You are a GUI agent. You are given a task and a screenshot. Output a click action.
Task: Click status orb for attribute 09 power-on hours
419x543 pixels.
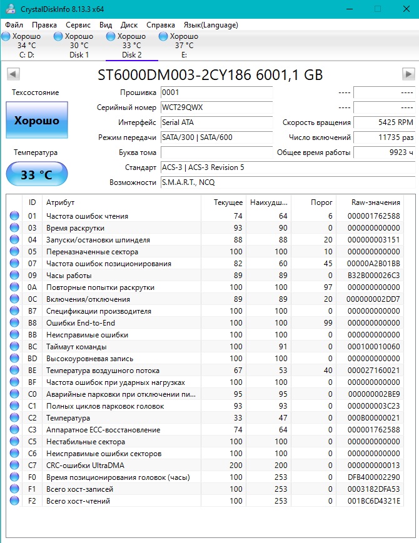pos(14,275)
